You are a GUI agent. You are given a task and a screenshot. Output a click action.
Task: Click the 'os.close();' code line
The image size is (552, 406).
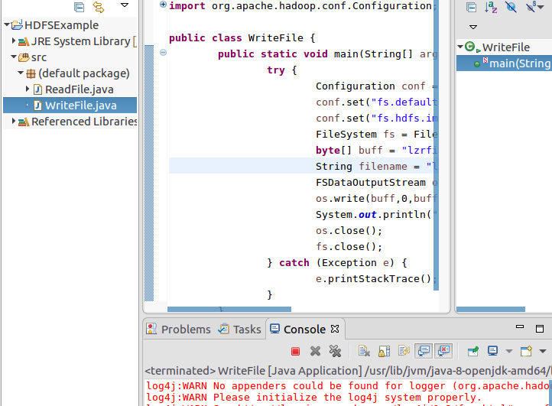349,231
